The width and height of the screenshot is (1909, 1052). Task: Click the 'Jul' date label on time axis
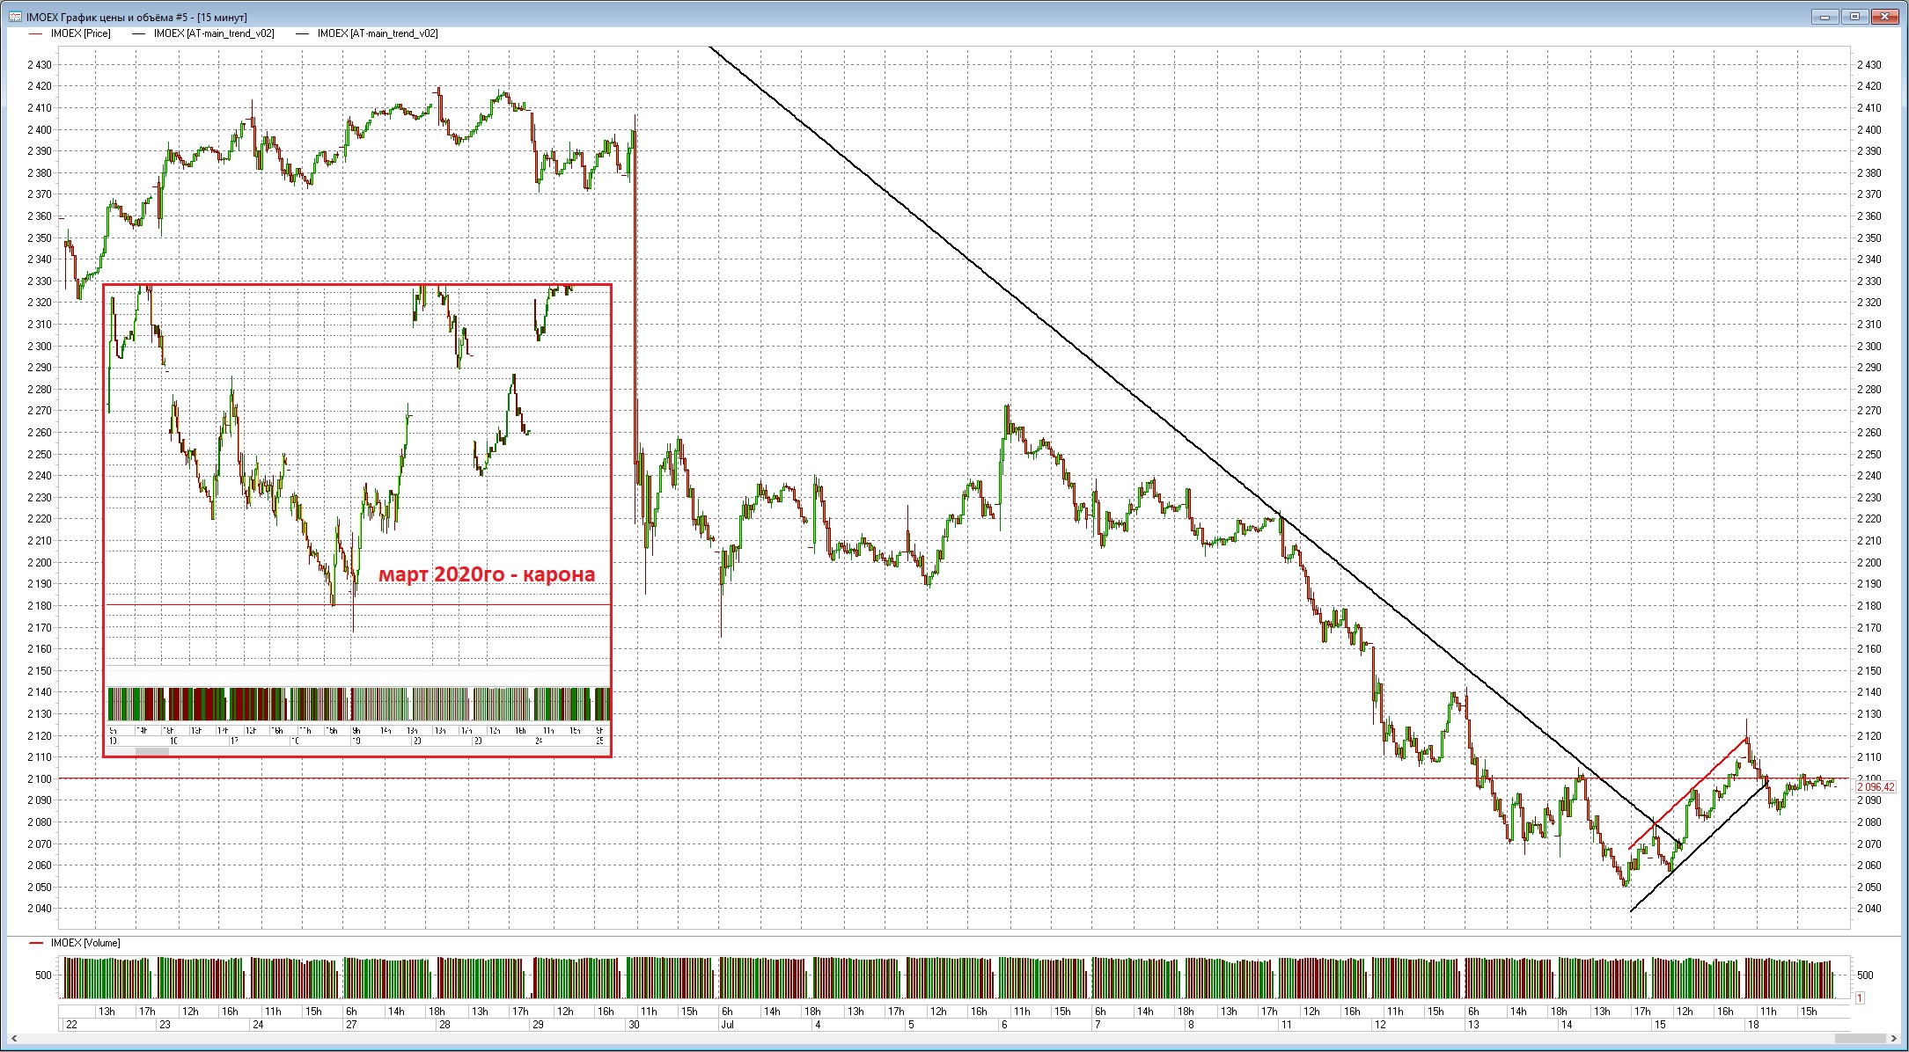click(x=728, y=1025)
